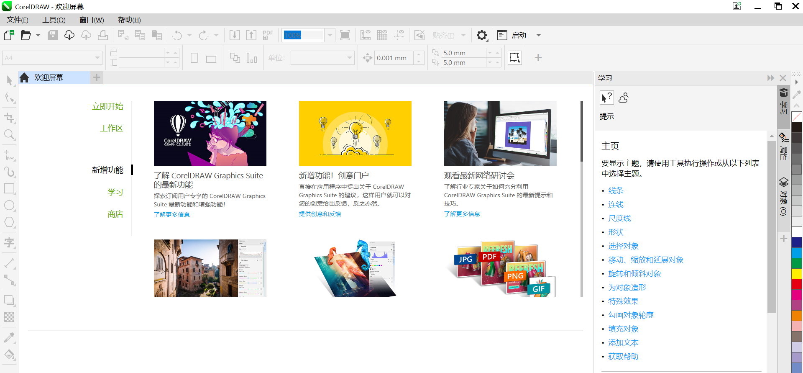The width and height of the screenshot is (803, 373).
Task: Add a new tab with plus button
Action: tap(97, 77)
